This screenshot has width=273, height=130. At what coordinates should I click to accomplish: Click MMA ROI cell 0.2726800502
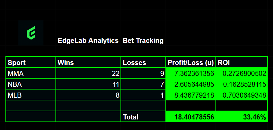tap(242, 73)
